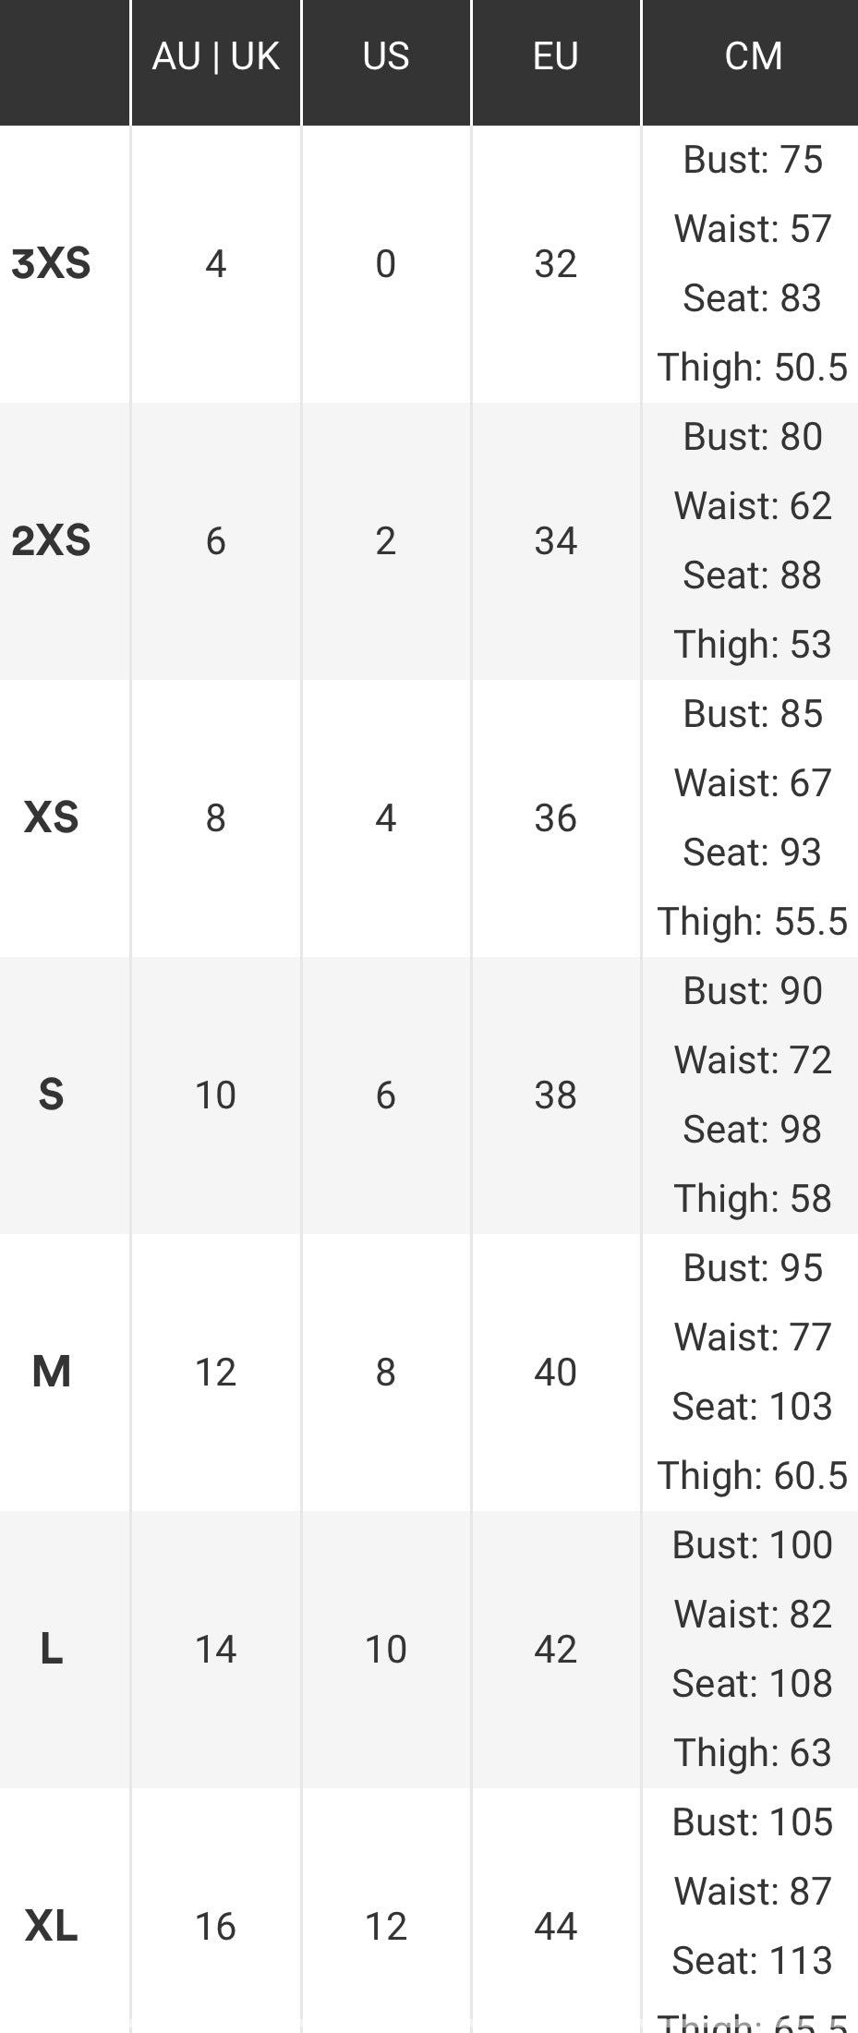Click the L size row label
The height and width of the screenshot is (2033, 858).
[x=51, y=1650]
